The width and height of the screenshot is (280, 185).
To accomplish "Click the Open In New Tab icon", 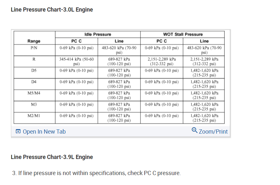I will click(18, 131).
